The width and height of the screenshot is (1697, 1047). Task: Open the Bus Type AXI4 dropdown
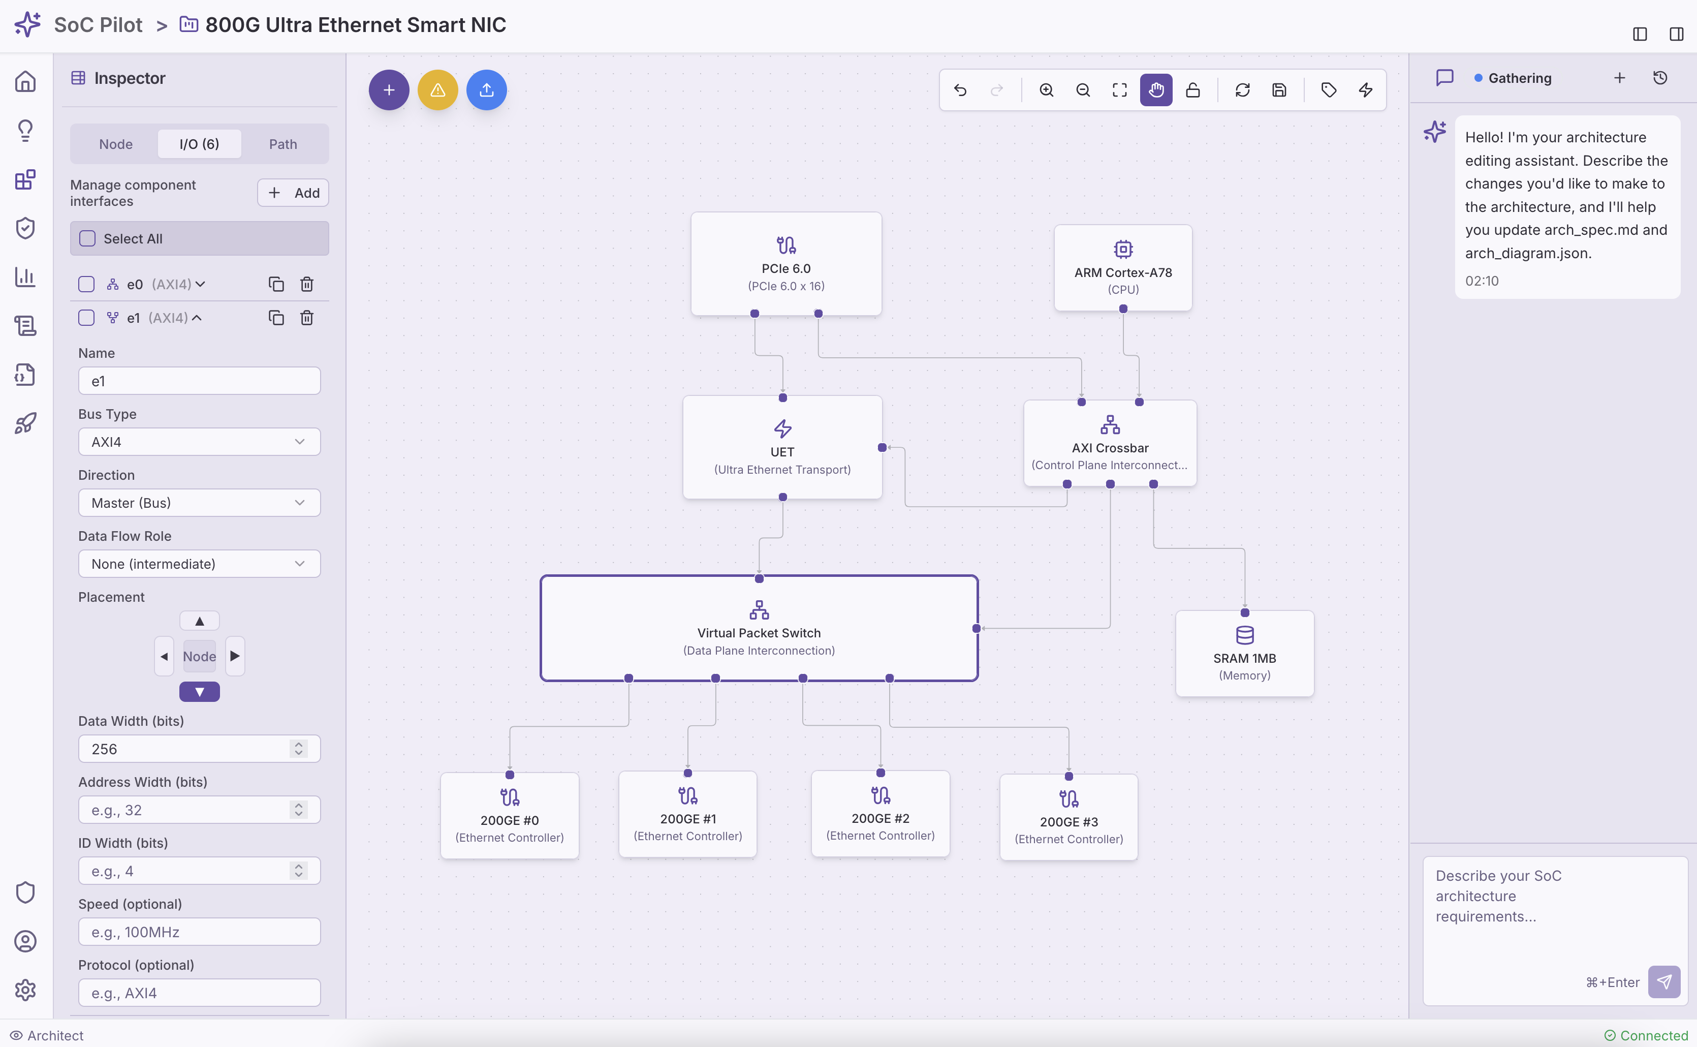tap(199, 442)
